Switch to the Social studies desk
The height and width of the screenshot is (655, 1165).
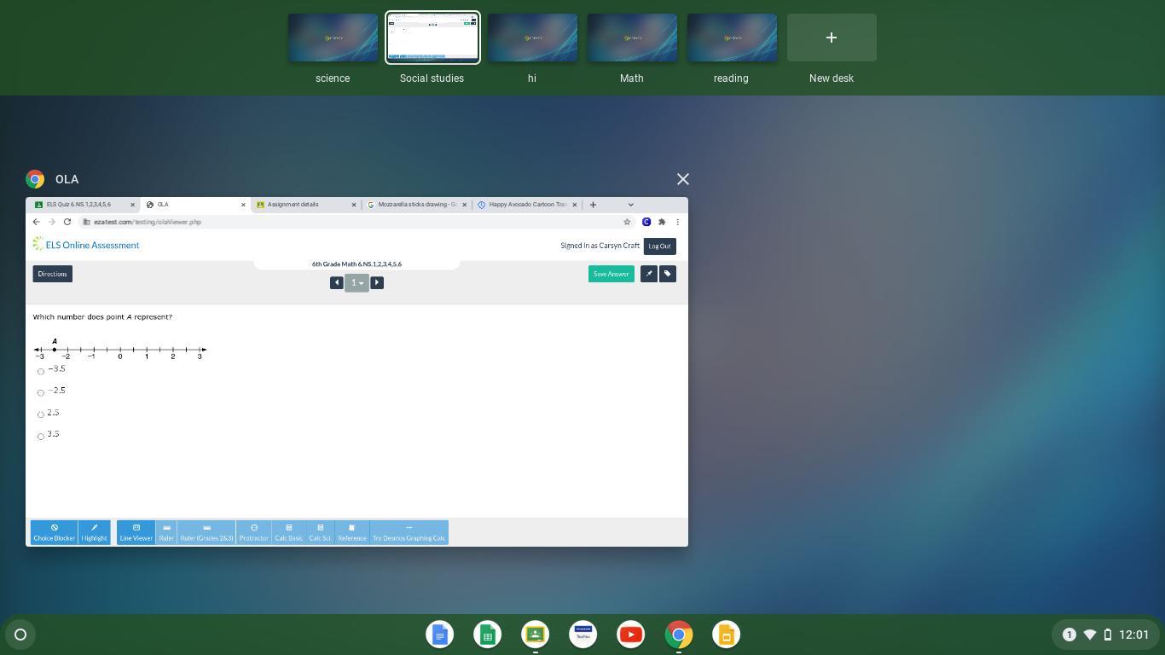click(x=432, y=38)
